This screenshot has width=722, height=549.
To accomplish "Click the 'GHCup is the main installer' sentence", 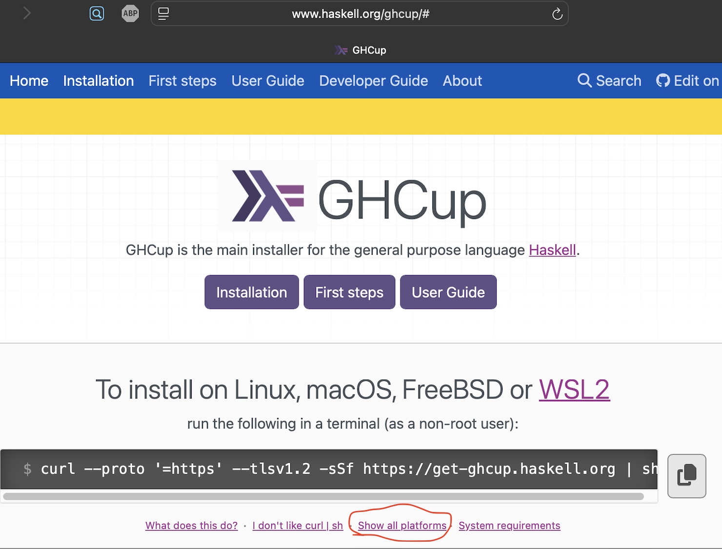I will pyautogui.click(x=353, y=250).
